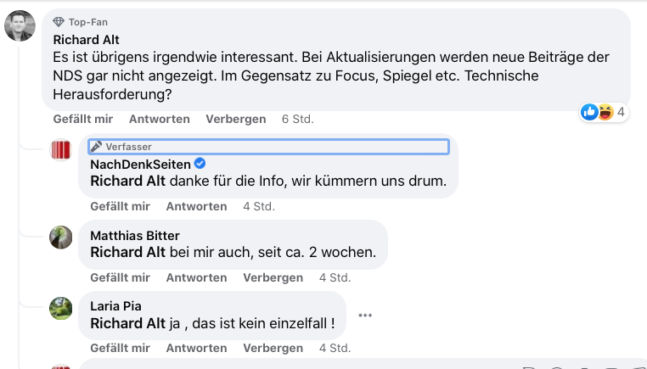Open the thumbs-up reaction icon
The image size is (647, 369).
pyautogui.click(x=589, y=112)
